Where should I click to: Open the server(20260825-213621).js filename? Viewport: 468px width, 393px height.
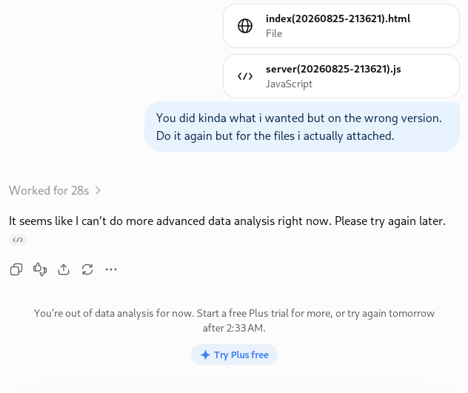(x=333, y=70)
